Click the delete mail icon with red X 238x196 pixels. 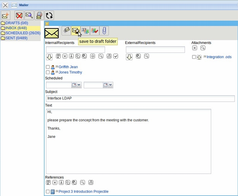pyautogui.click(x=19, y=15)
